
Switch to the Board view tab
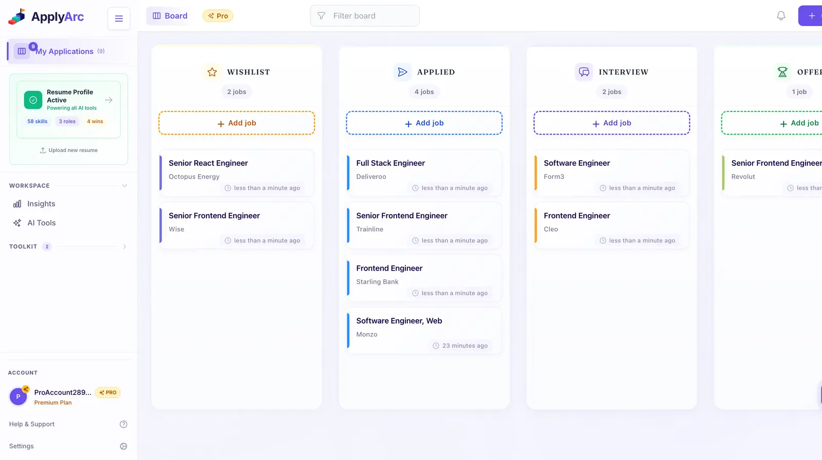coord(170,16)
